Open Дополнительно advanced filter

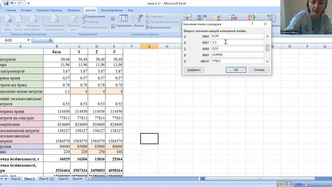[158, 27]
